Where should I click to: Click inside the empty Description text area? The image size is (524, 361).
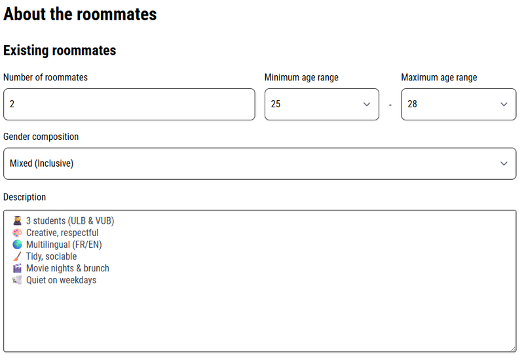[259, 317]
